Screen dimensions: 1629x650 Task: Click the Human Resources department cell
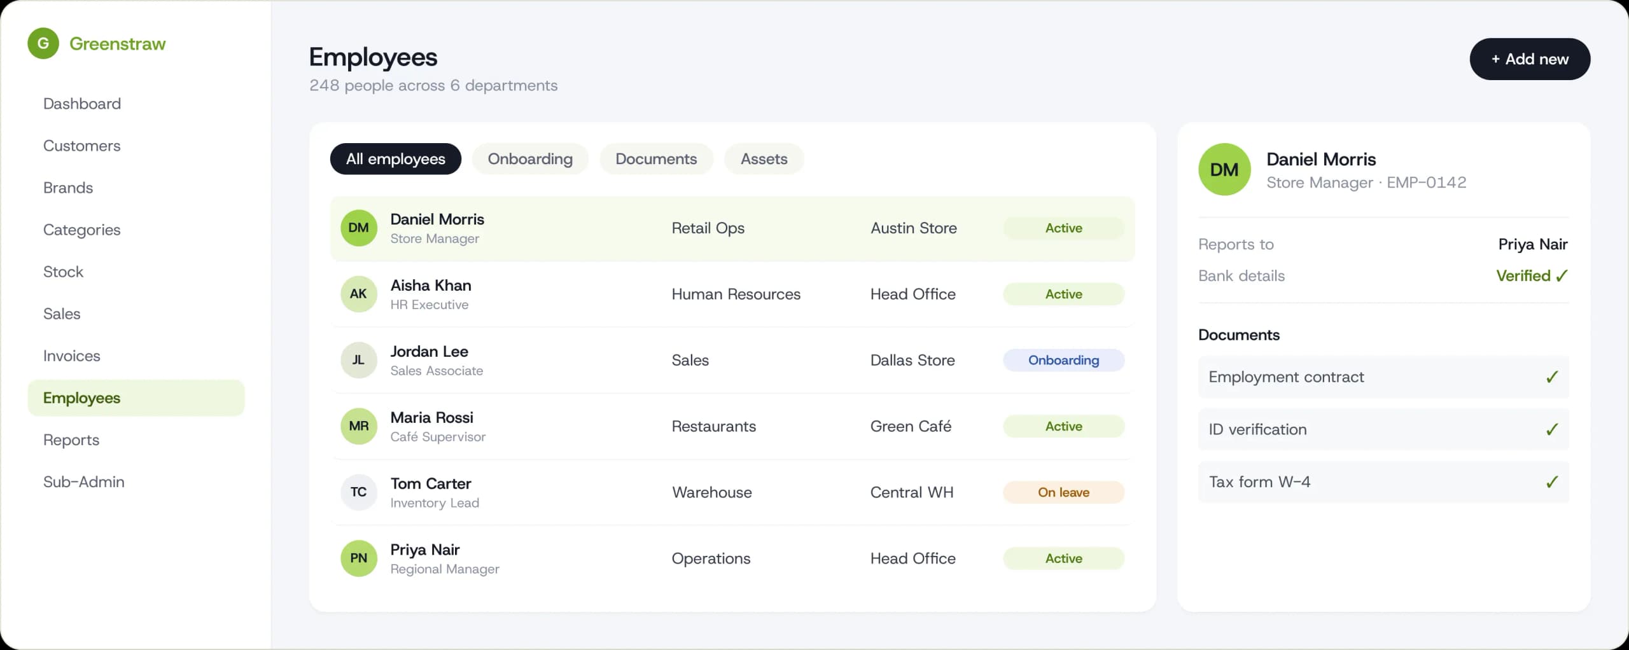click(736, 294)
